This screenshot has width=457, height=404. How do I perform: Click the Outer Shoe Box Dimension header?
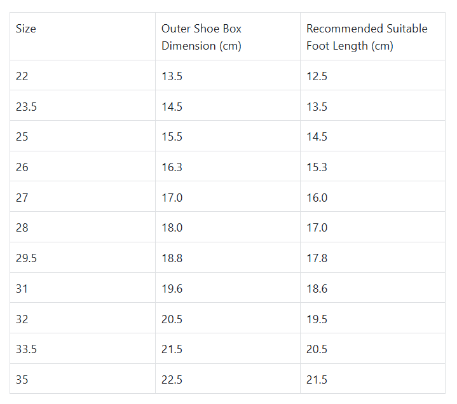[x=201, y=37]
